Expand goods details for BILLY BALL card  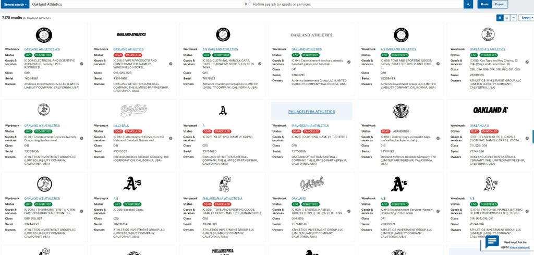click(x=171, y=138)
